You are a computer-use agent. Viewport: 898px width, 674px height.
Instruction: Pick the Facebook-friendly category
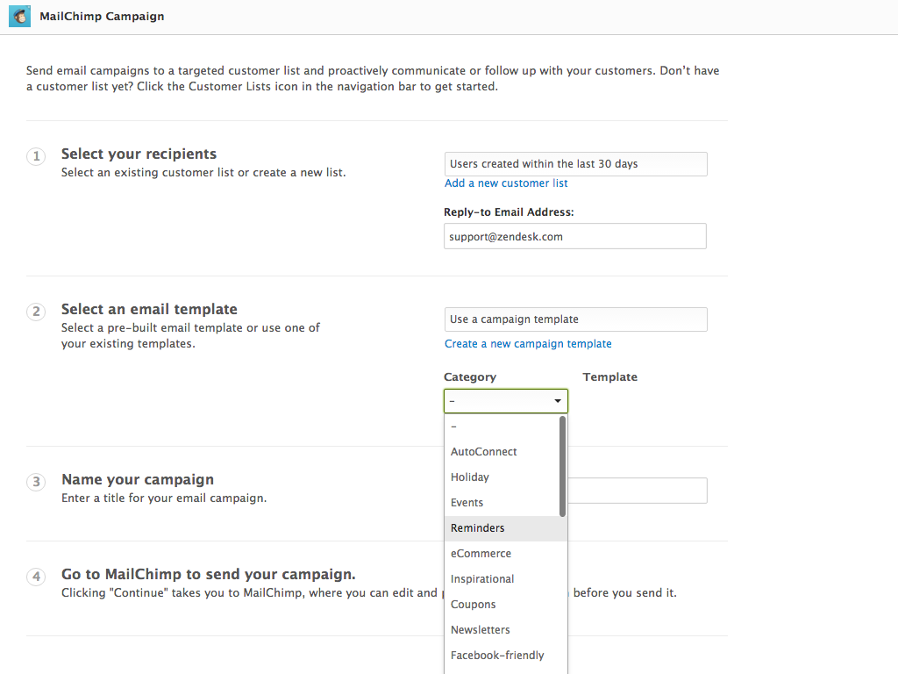pos(497,655)
